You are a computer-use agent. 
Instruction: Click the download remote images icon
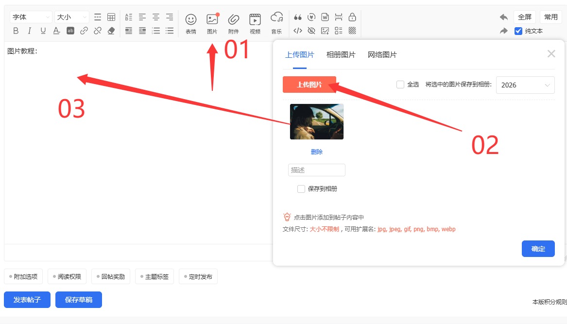point(325,31)
